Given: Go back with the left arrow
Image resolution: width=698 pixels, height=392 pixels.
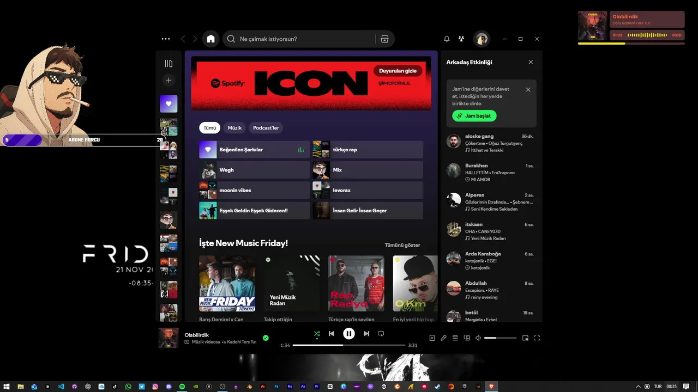Looking at the screenshot, I should tap(183, 39).
